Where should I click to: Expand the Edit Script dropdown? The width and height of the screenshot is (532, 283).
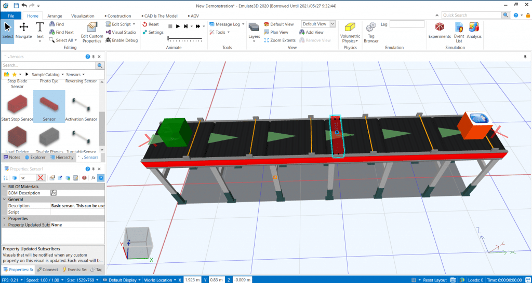tap(134, 24)
